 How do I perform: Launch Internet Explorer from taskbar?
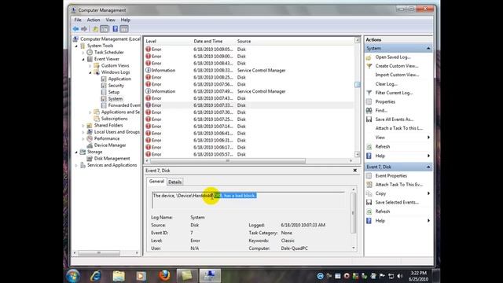coord(96,276)
